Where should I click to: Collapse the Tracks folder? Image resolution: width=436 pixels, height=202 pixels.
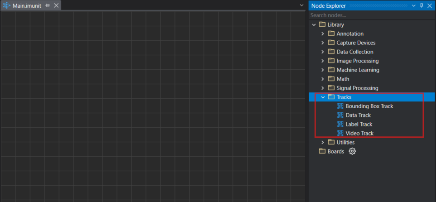click(x=323, y=97)
